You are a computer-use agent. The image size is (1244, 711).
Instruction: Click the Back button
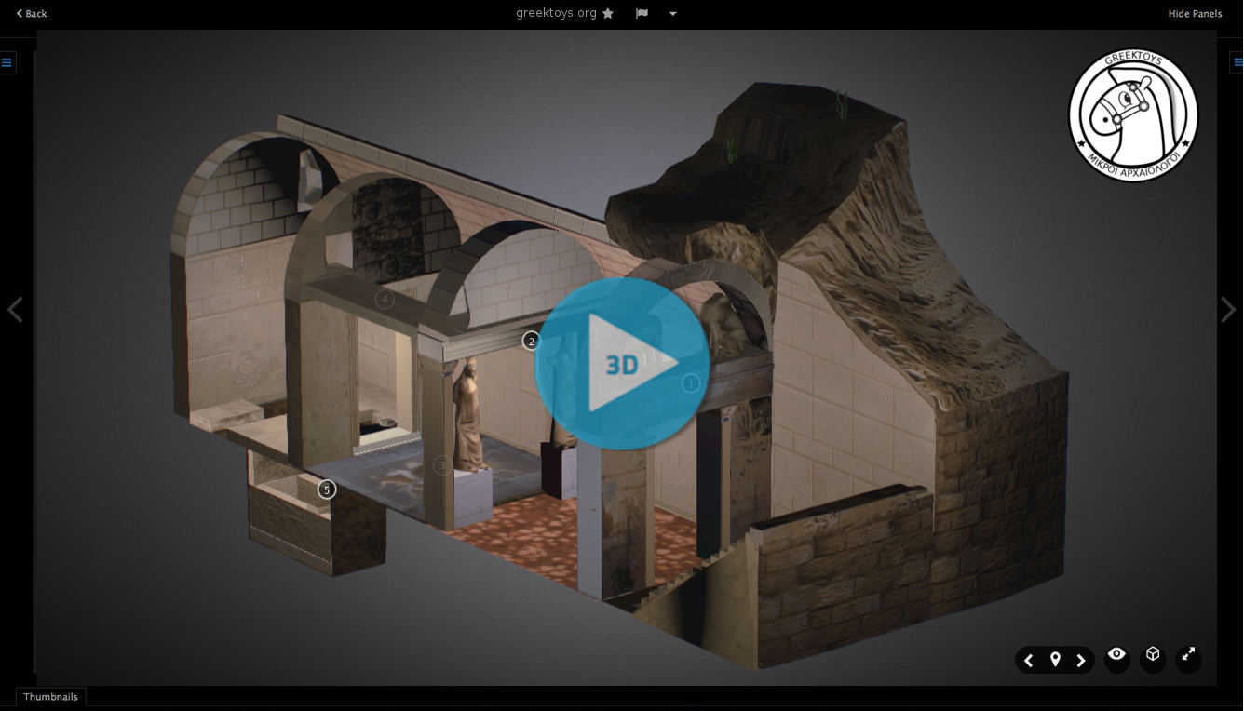pyautogui.click(x=32, y=13)
